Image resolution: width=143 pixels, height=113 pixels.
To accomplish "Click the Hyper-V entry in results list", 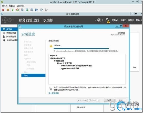I will (x=54, y=56).
